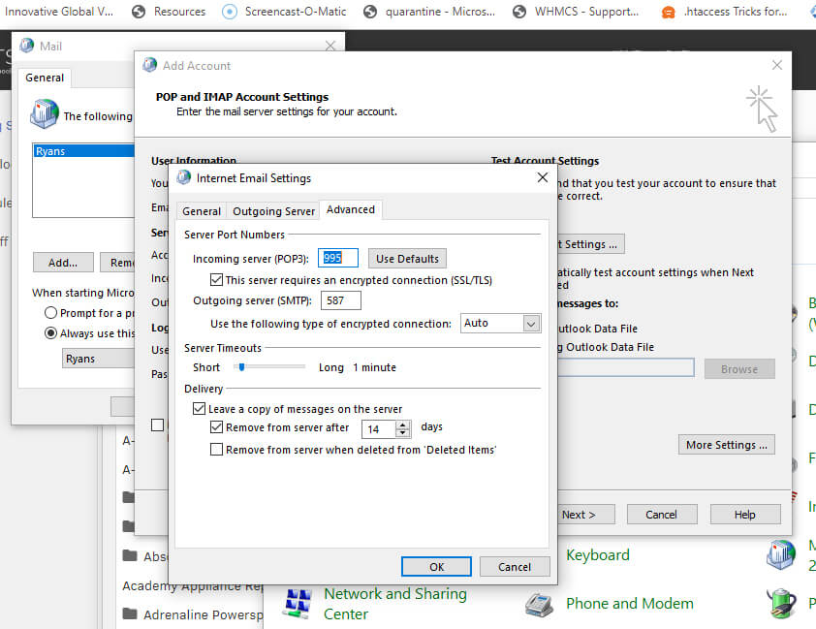
Task: Select the General tab in Mail window
Action: (x=45, y=78)
